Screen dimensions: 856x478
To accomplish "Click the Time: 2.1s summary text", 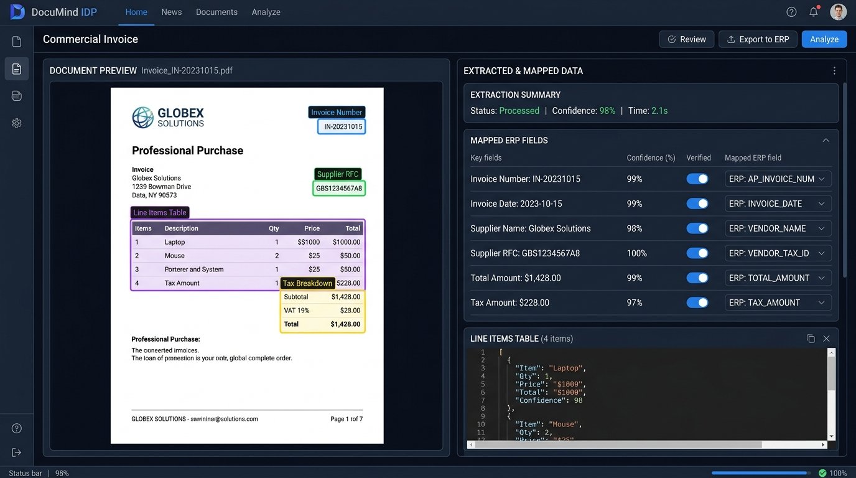I will tap(648, 111).
